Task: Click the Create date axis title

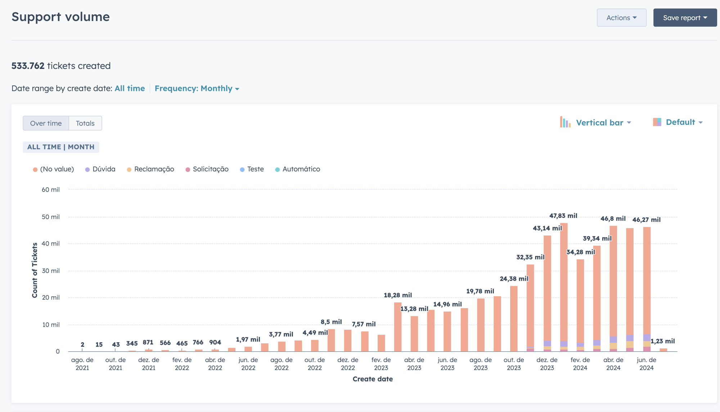Action: point(373,379)
